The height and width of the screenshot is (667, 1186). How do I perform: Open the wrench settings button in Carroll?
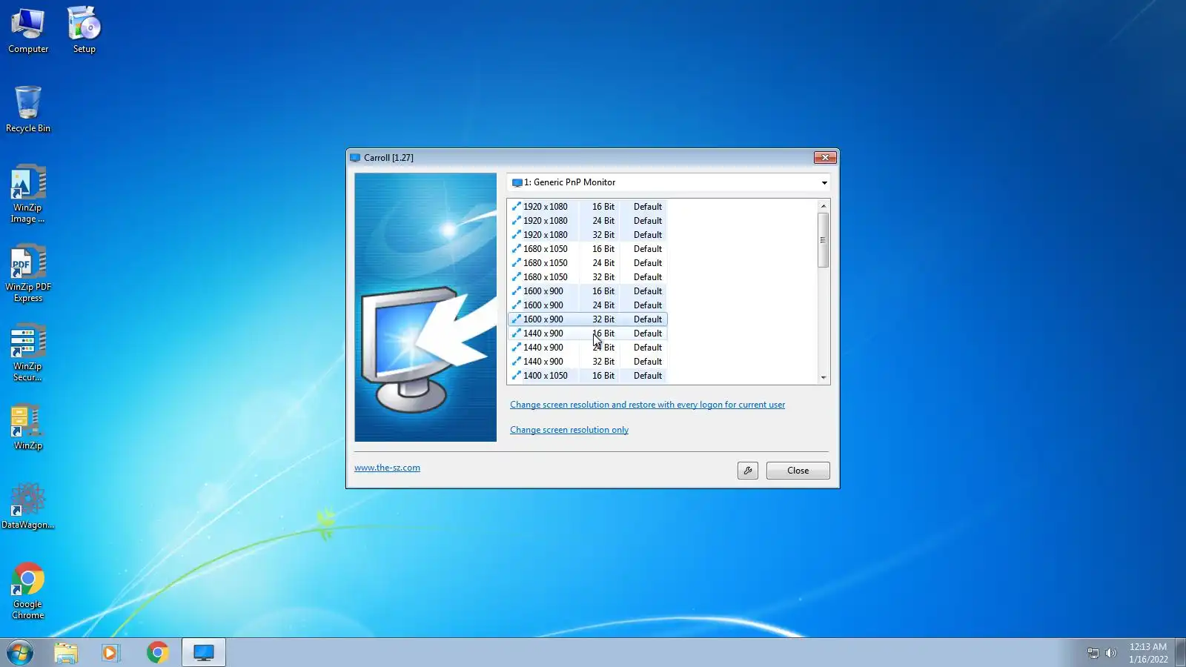click(x=748, y=471)
